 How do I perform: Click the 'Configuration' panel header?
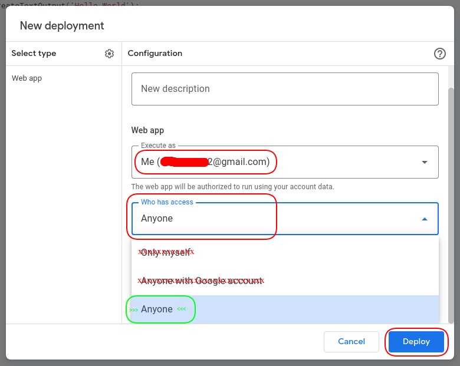pyautogui.click(x=155, y=54)
